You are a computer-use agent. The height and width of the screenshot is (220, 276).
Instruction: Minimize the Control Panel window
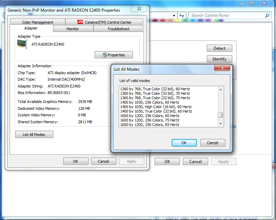click(x=242, y=3)
